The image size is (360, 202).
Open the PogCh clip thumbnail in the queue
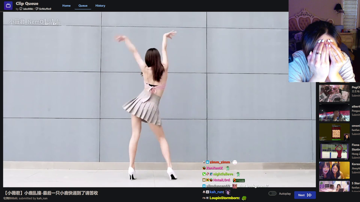334,93
